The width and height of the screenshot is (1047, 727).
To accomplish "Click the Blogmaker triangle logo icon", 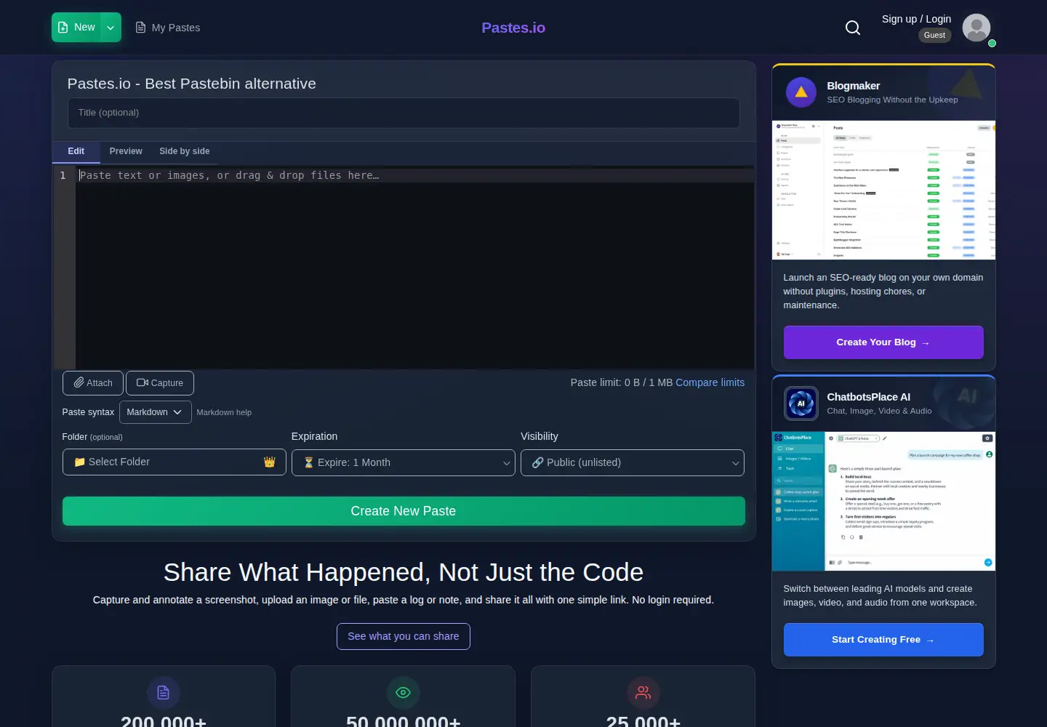I will point(801,92).
